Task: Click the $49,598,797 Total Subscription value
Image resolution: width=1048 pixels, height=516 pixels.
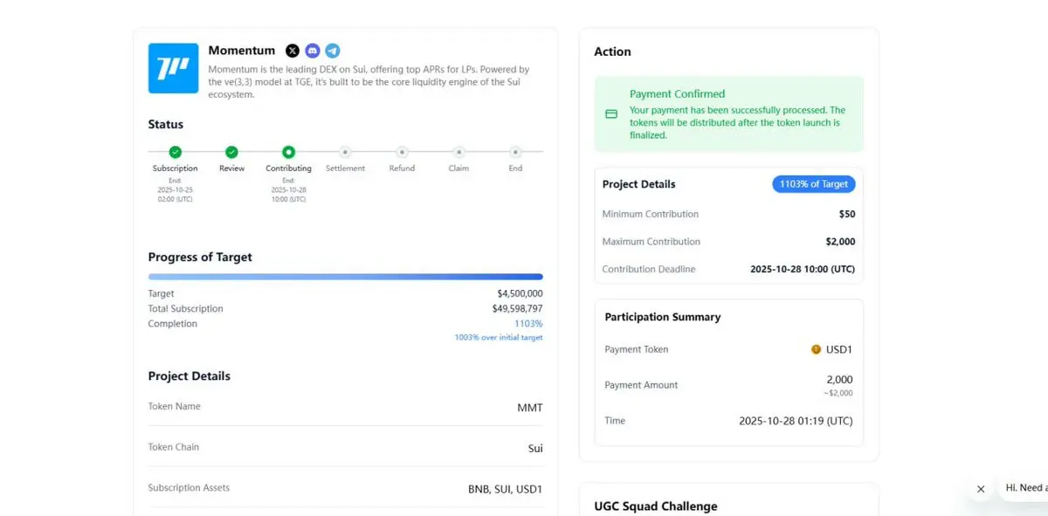Action: [x=517, y=309]
